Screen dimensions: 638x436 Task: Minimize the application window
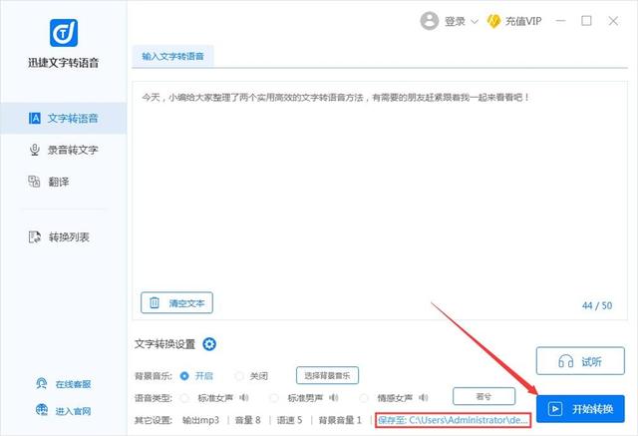coord(560,21)
